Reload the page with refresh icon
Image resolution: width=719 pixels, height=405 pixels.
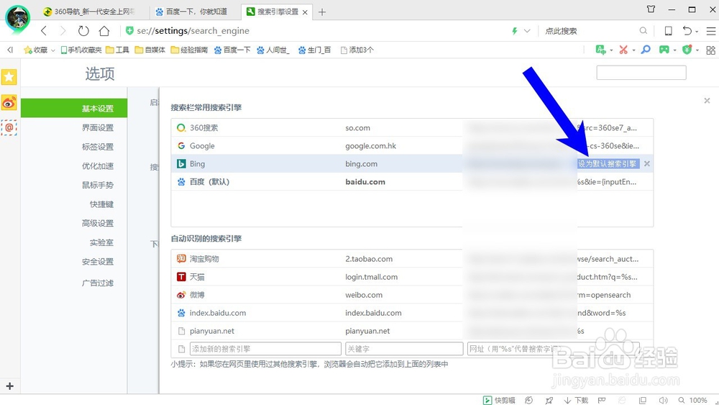click(83, 31)
